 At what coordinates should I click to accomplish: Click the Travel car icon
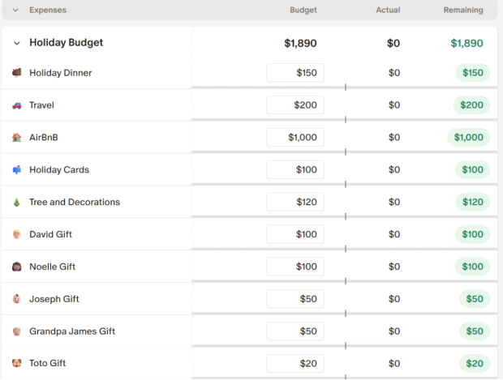(x=16, y=105)
